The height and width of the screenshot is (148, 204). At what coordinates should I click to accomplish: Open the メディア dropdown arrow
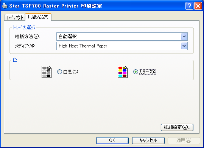(x=184, y=46)
